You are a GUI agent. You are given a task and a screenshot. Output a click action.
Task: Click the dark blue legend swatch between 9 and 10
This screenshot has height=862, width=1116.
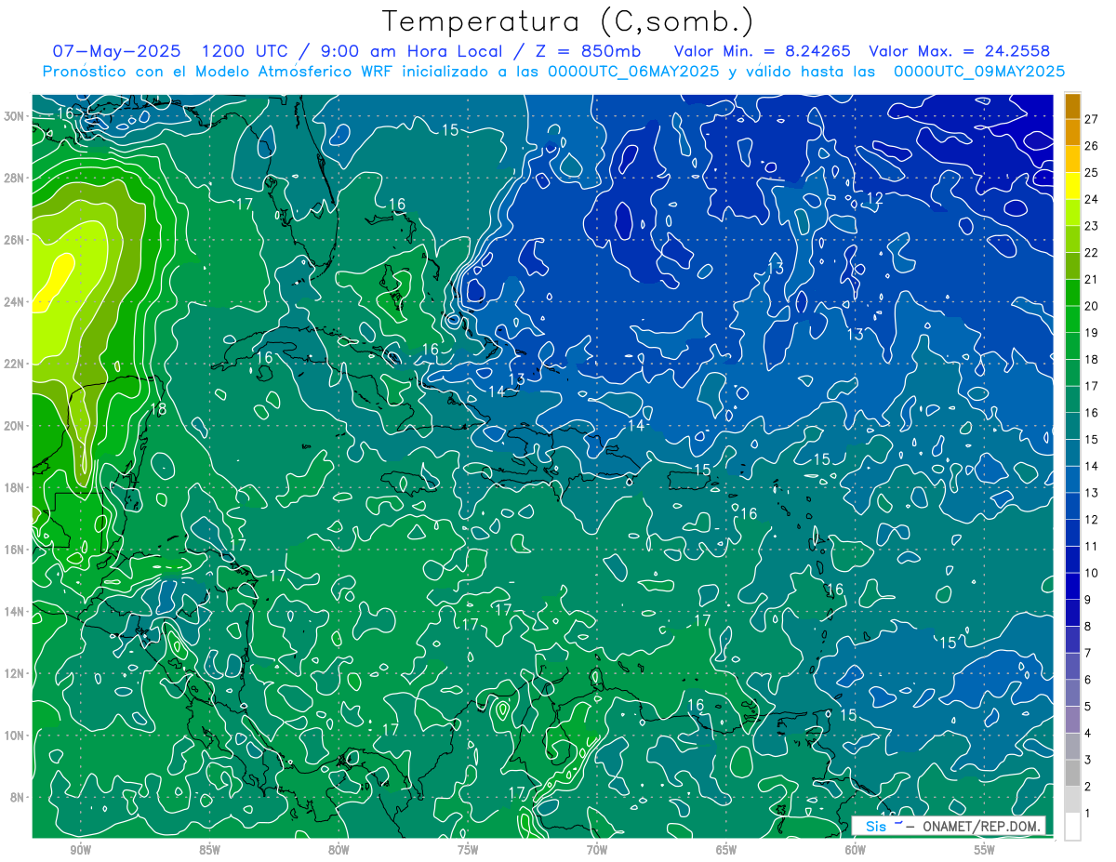[x=1072, y=586]
